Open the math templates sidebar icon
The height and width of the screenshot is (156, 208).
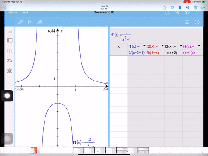[9, 61]
